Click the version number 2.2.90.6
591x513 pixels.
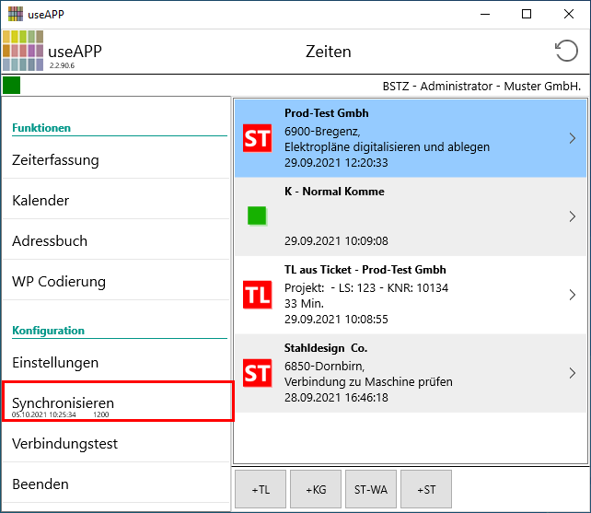pyautogui.click(x=62, y=65)
